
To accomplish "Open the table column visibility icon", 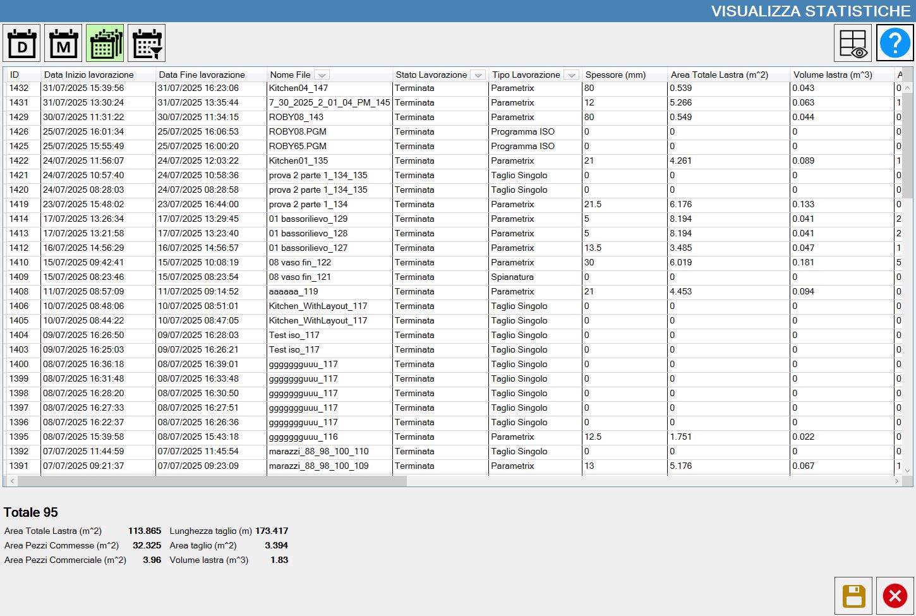I will (x=853, y=43).
